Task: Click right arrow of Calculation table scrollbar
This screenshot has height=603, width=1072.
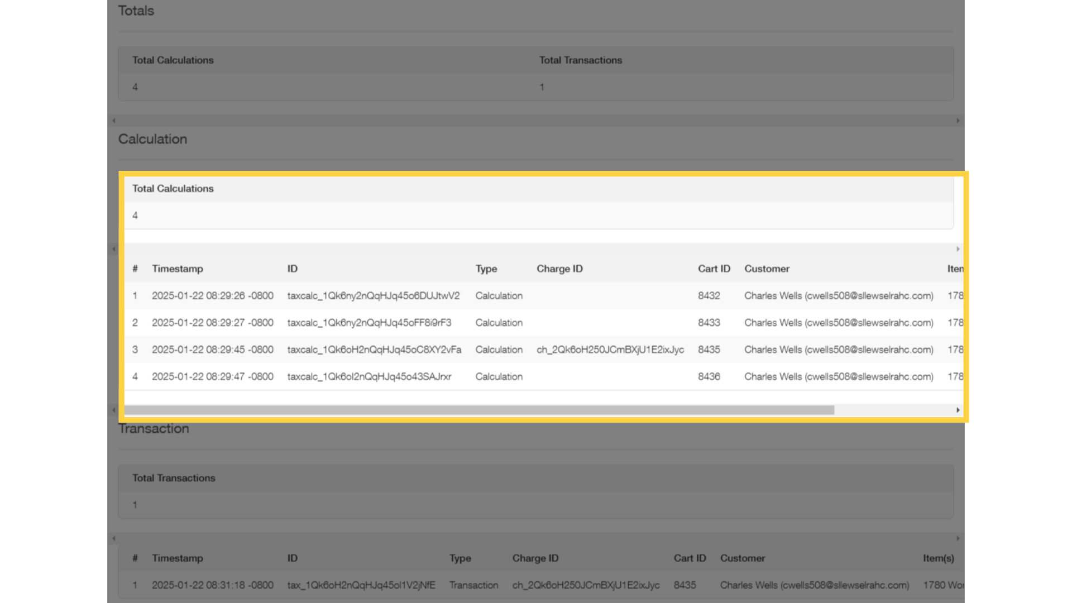Action: coord(958,410)
